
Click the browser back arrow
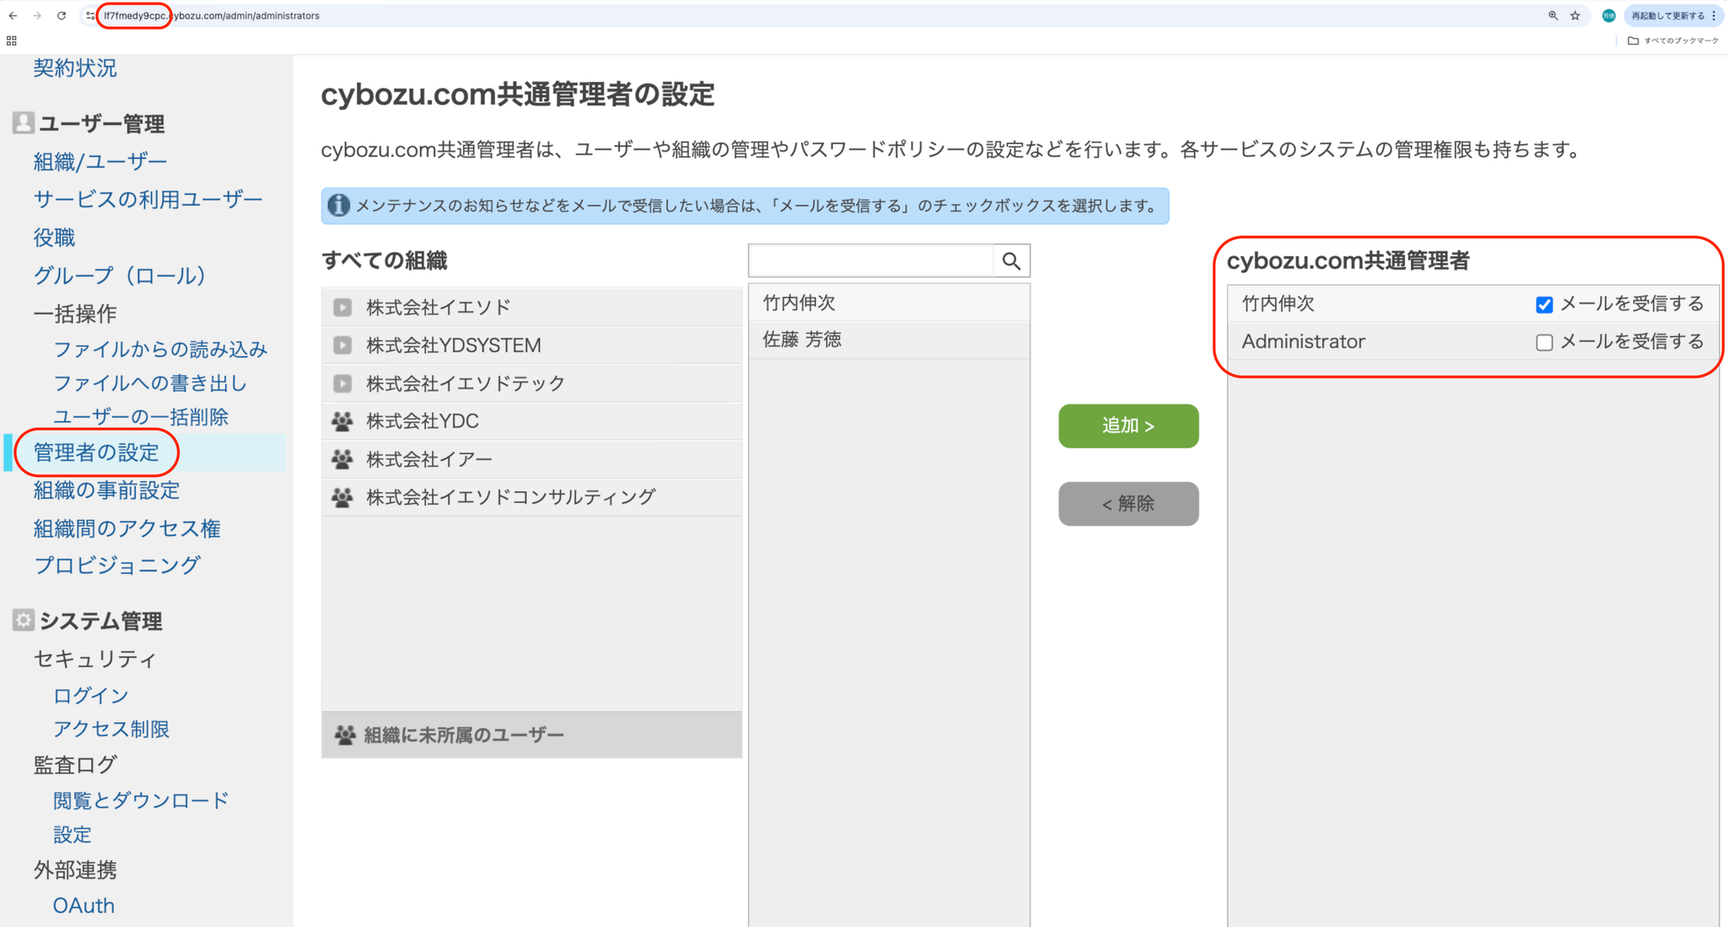click(x=13, y=16)
